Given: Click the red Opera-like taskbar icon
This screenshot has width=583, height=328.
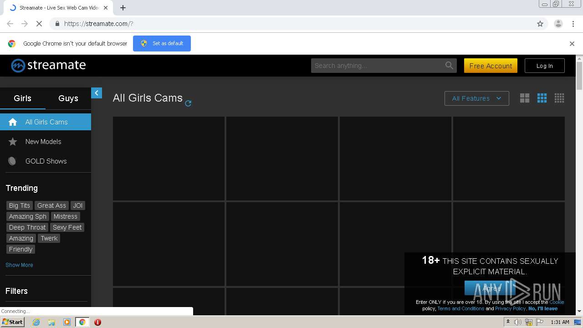Looking at the screenshot, I should [x=97, y=322].
